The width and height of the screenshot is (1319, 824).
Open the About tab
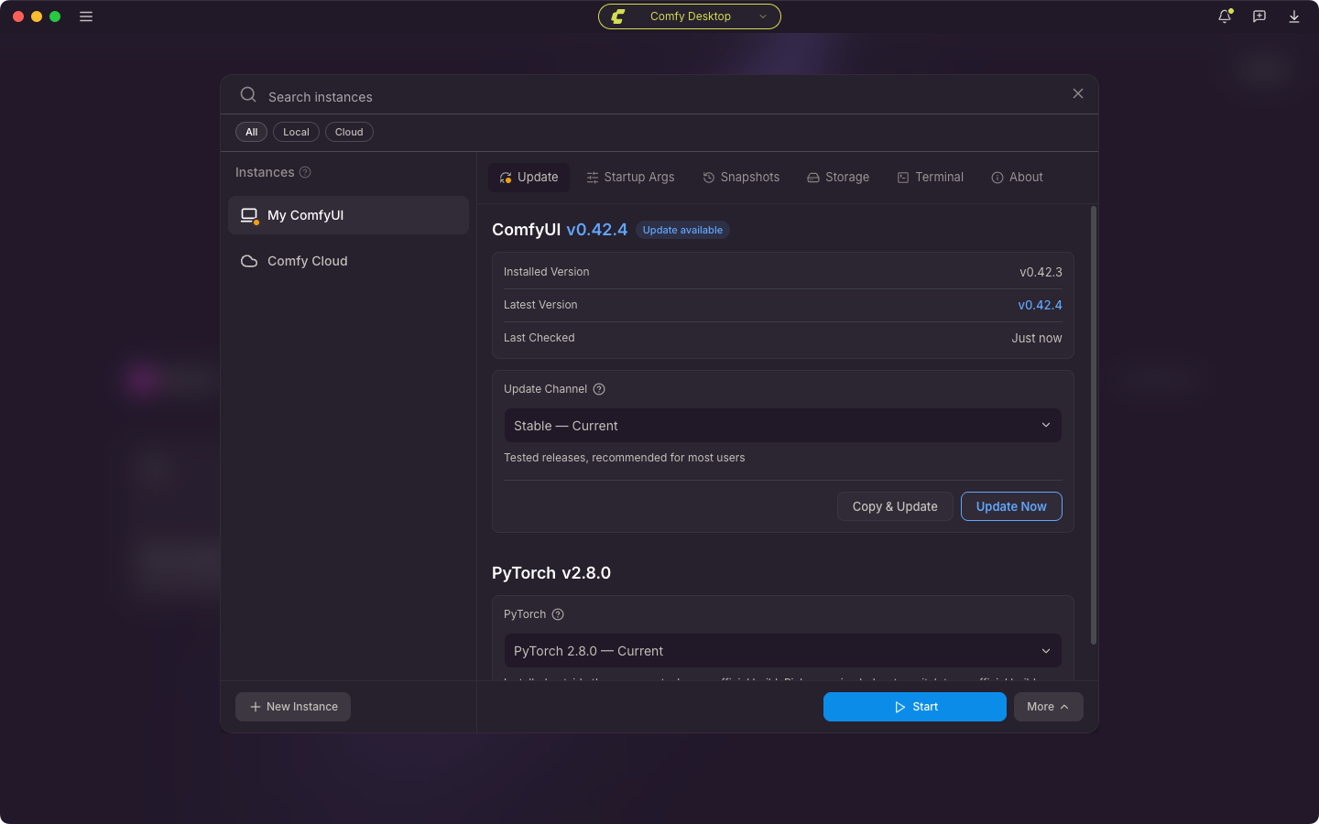[x=1017, y=178]
